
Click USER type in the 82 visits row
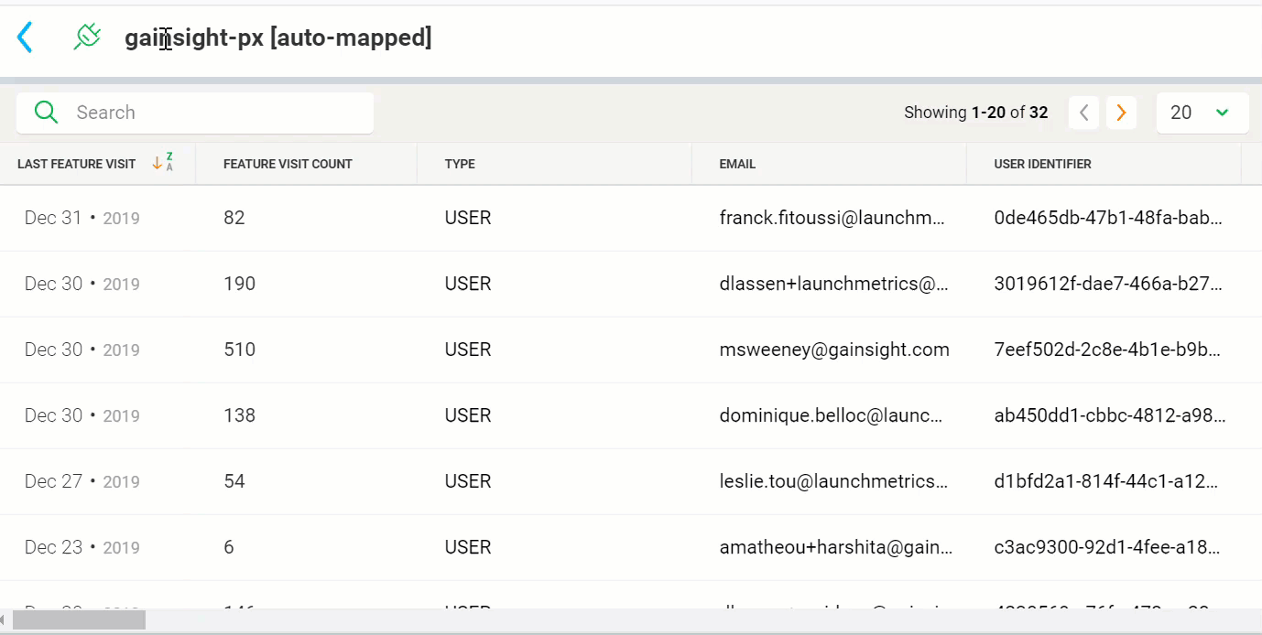[x=468, y=218]
